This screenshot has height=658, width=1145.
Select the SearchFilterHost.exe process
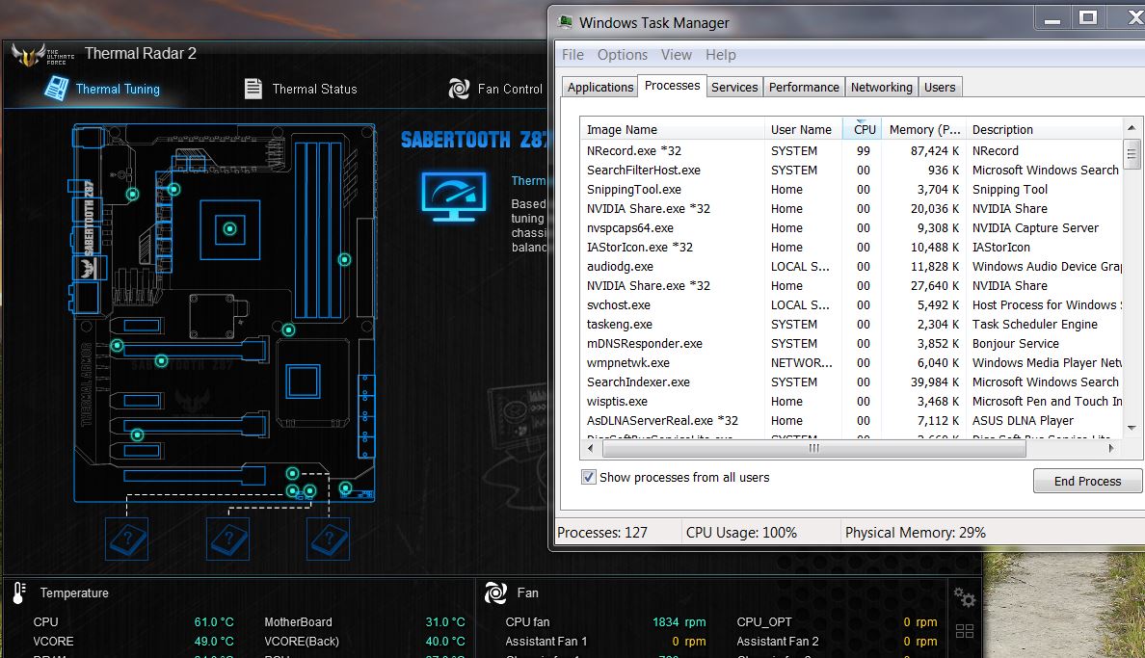(x=852, y=171)
